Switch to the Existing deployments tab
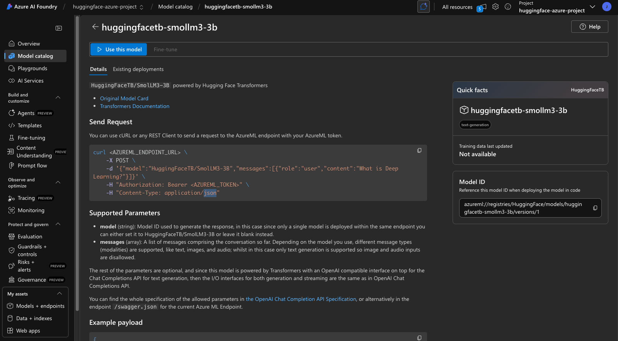618x341 pixels. pyautogui.click(x=138, y=69)
